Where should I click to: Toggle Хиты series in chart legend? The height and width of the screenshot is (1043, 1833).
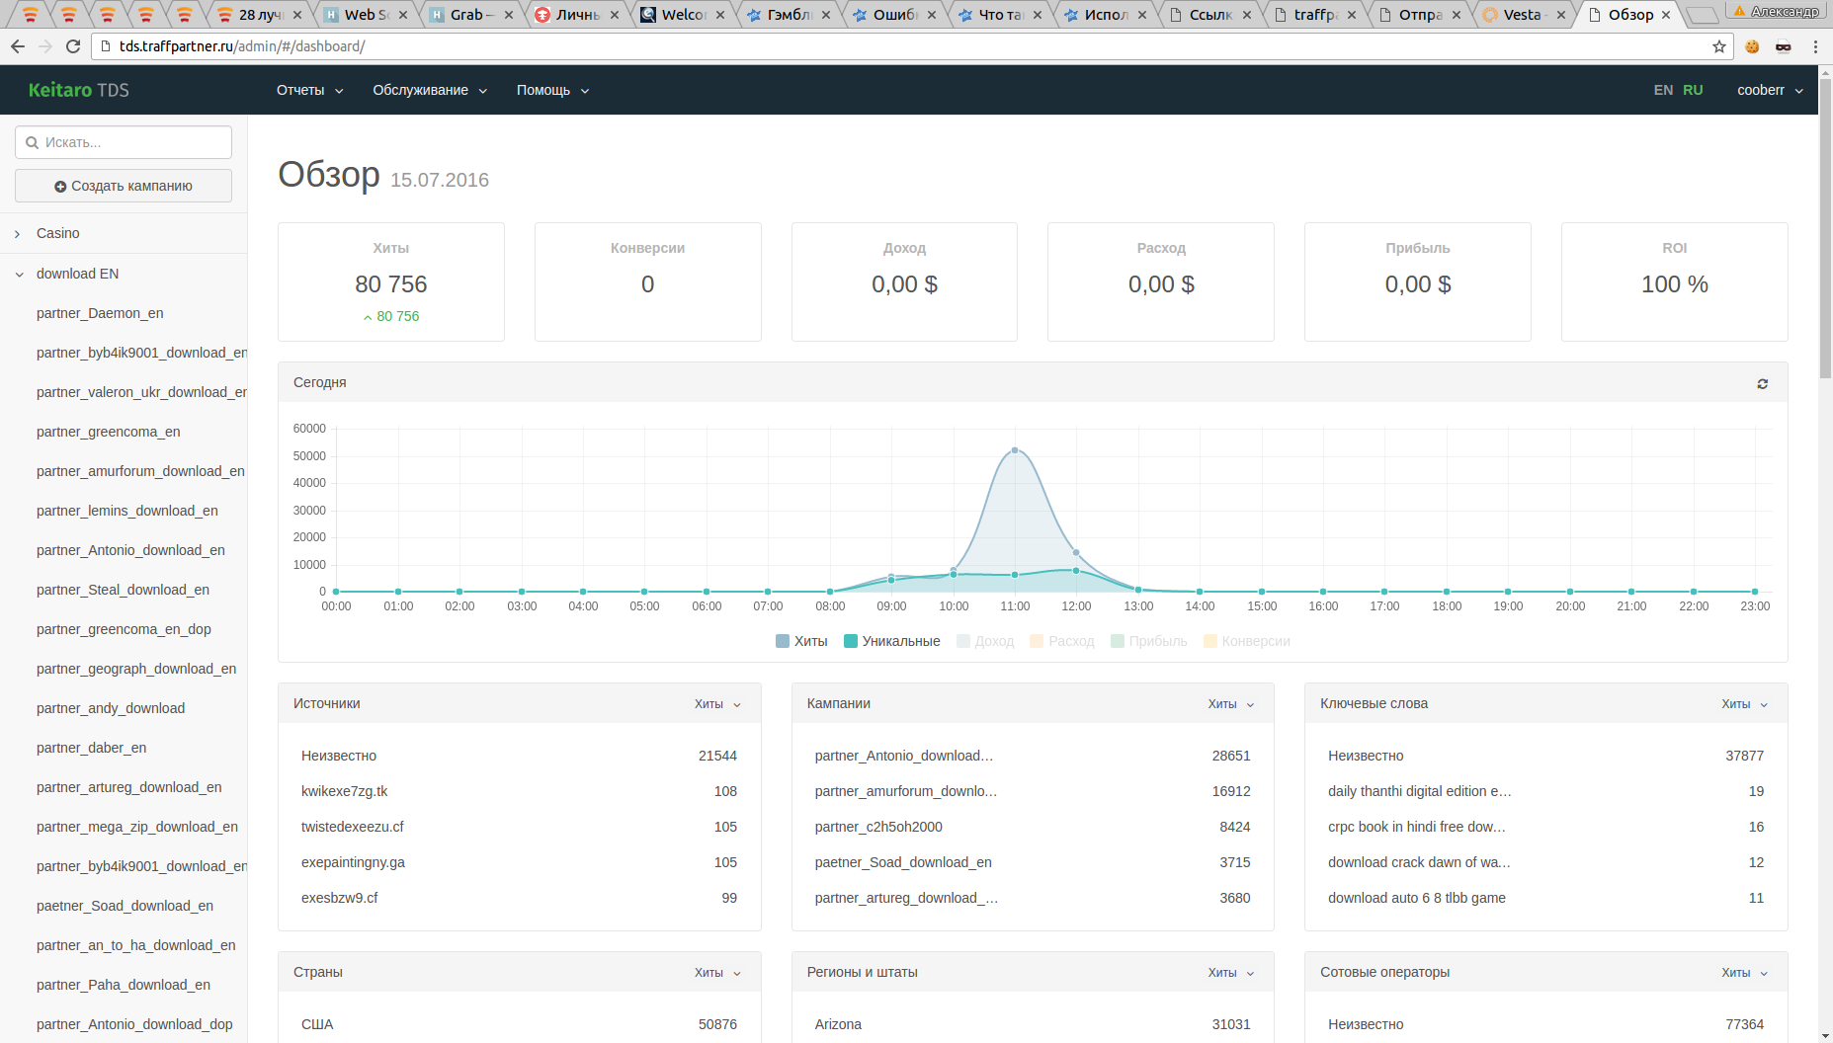801,641
